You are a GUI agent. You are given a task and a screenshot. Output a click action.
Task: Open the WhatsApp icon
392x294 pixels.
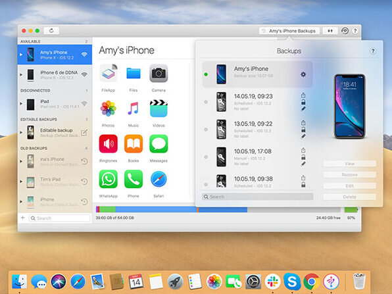coord(109,179)
